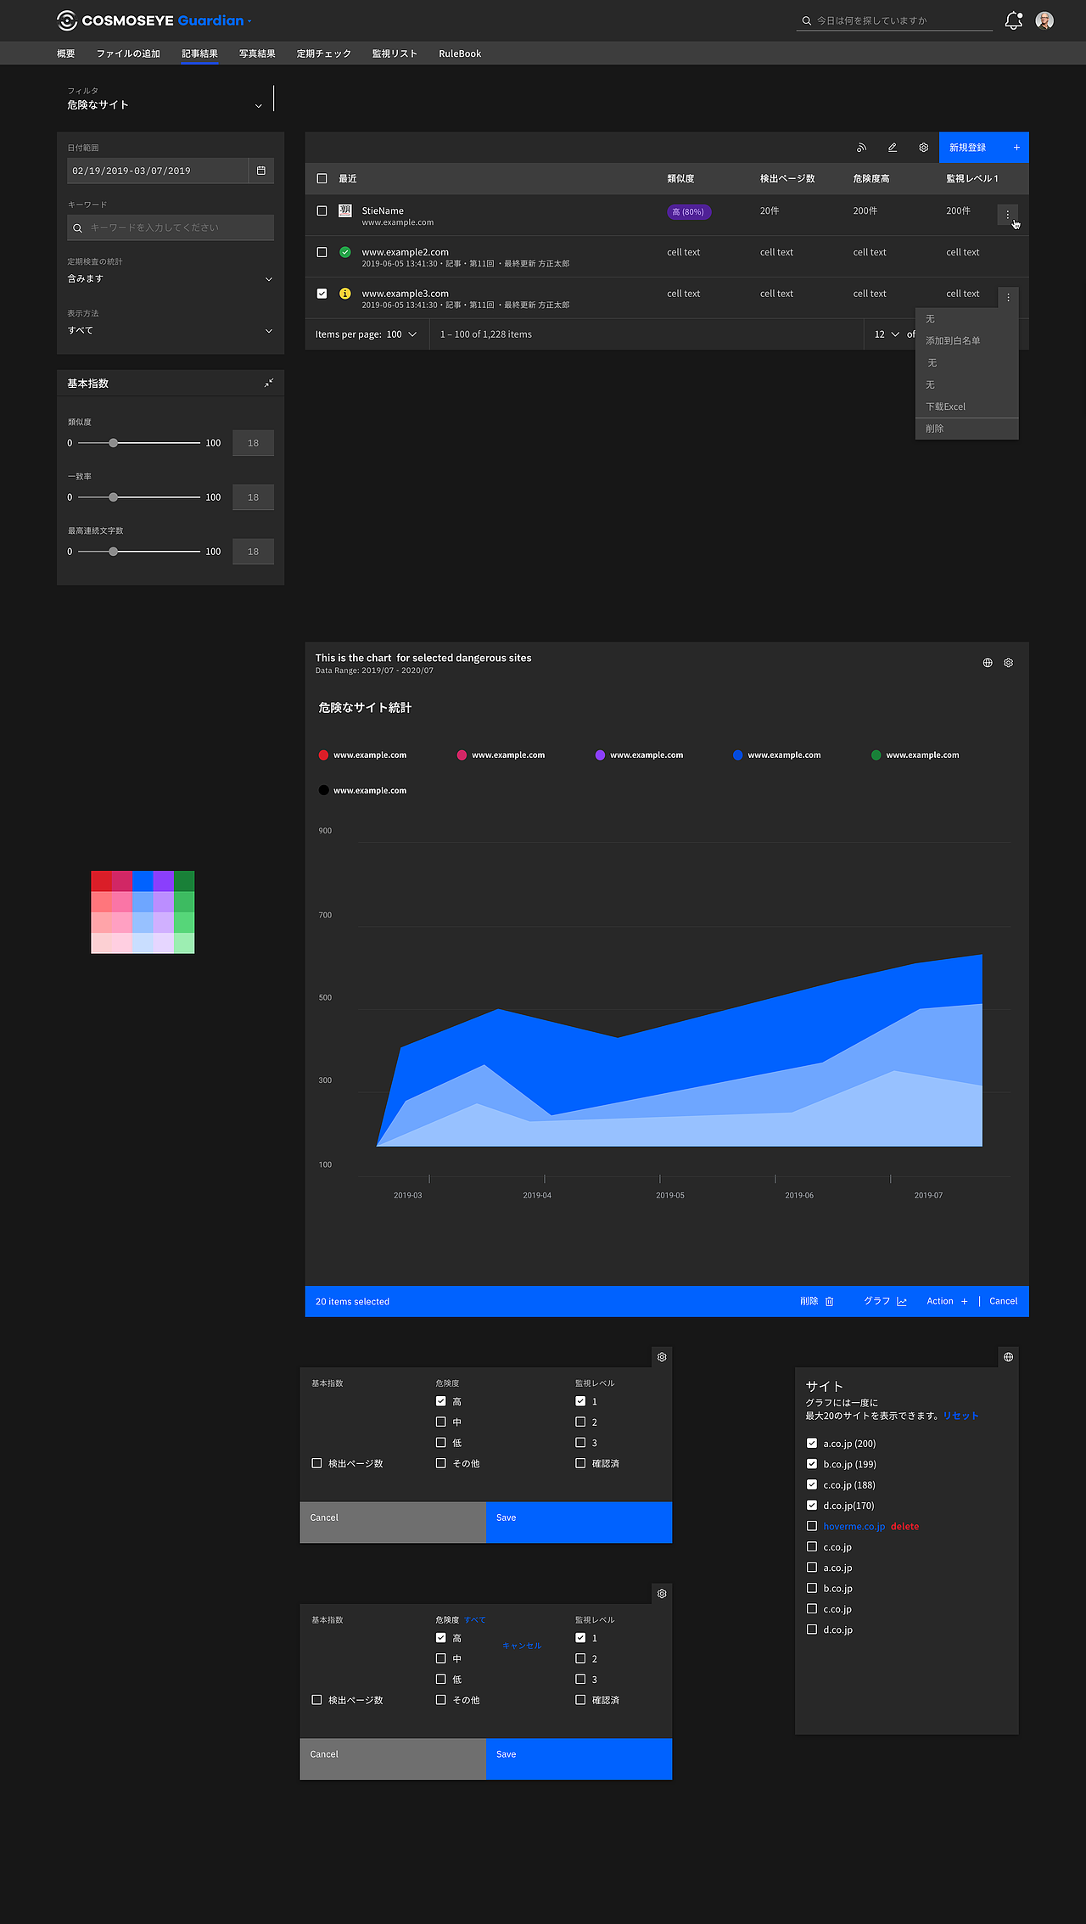Image resolution: width=1086 pixels, height=1924 pixels.
Task: Click the header search field
Action: pyautogui.click(x=894, y=20)
